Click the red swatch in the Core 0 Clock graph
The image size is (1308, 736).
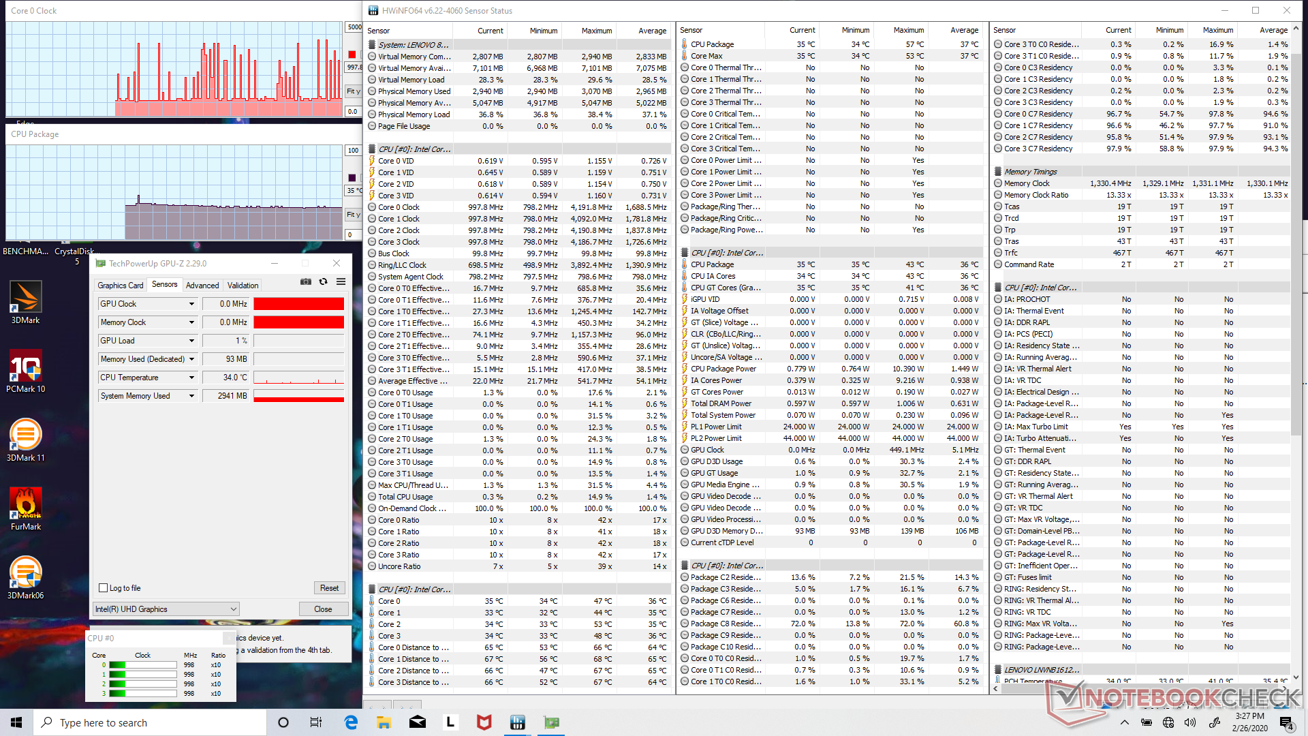(x=352, y=55)
